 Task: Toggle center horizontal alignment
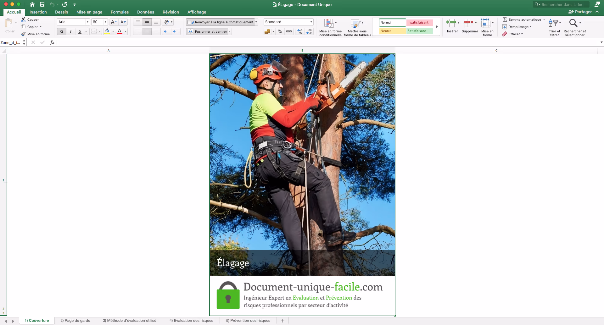point(147,31)
